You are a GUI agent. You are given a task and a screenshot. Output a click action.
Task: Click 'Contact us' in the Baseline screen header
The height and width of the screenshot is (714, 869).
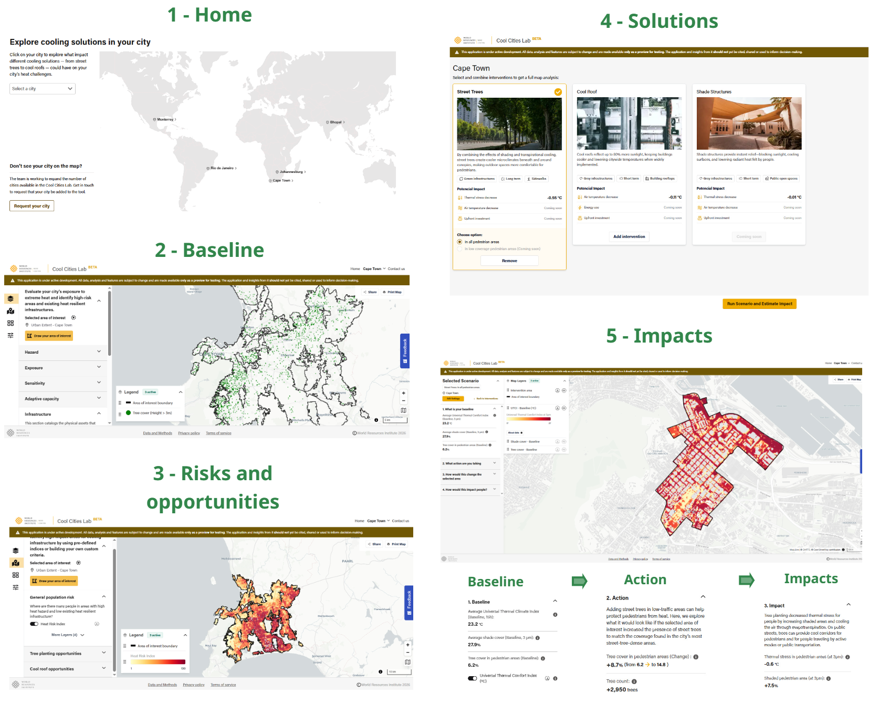(x=396, y=269)
